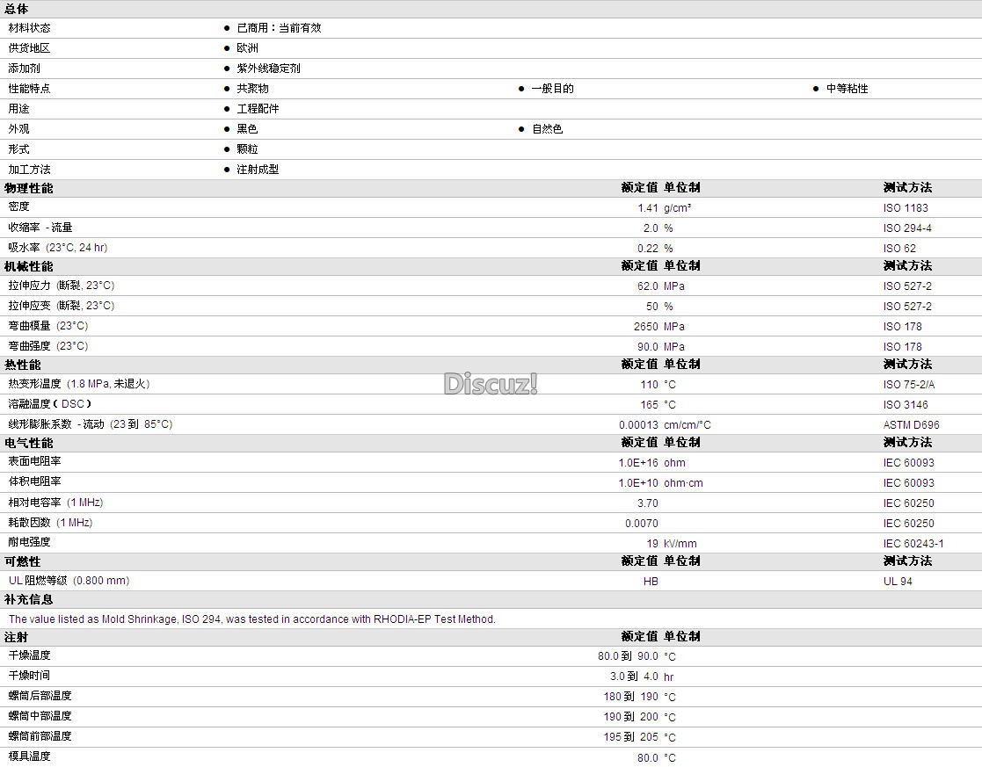The image size is (982, 767).
Task: Click the 电气性能 section header
Action: (x=29, y=444)
